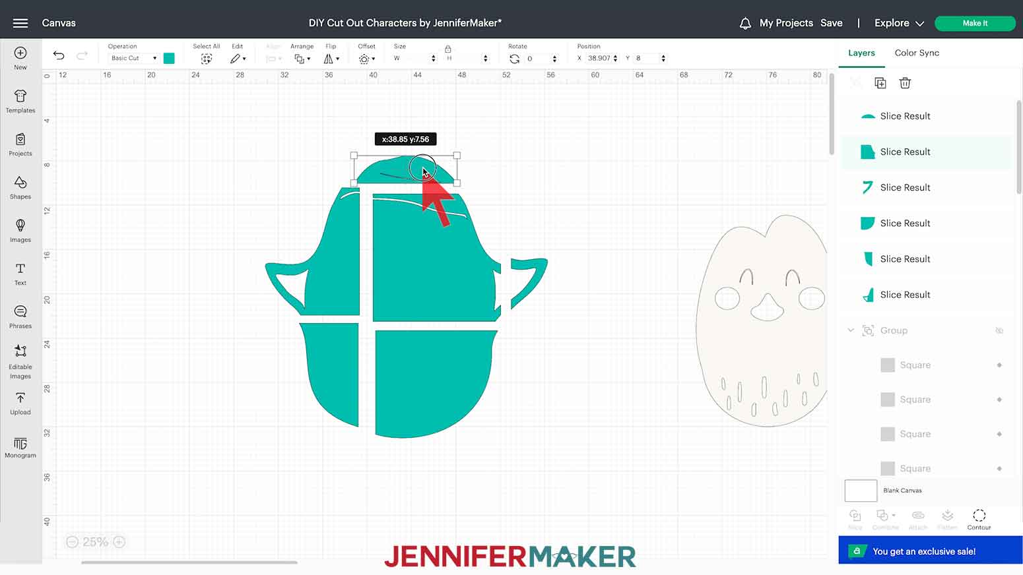Click the X position stepper arrows
The width and height of the screenshot is (1023, 575).
click(616, 58)
